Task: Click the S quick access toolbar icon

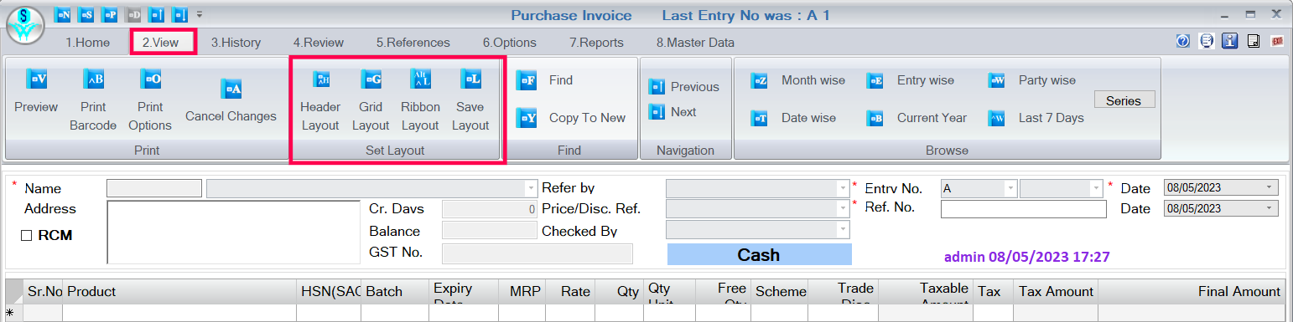Action: pos(86,14)
